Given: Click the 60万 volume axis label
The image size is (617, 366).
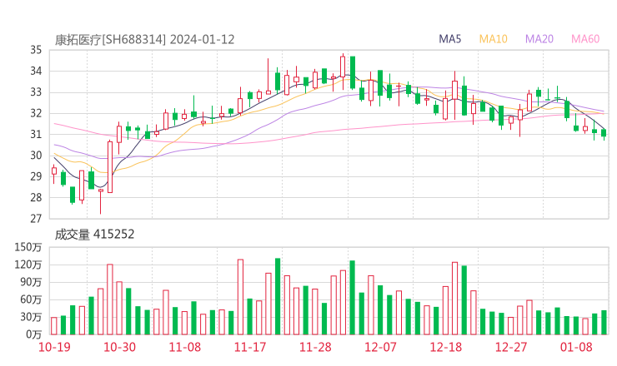Looking at the screenshot, I should click(31, 299).
